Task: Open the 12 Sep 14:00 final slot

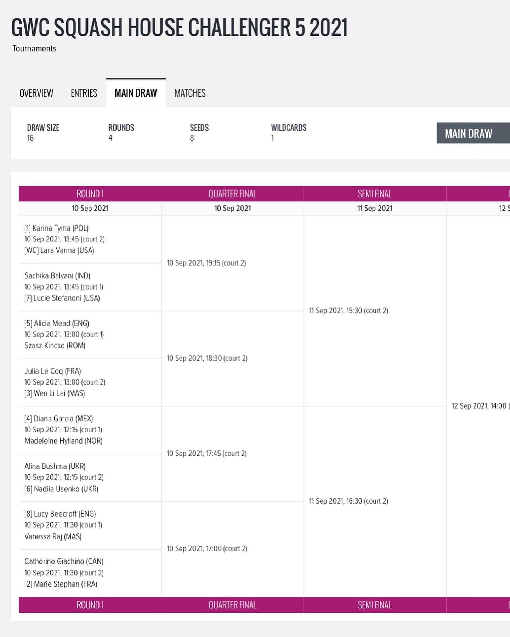Action: point(481,406)
